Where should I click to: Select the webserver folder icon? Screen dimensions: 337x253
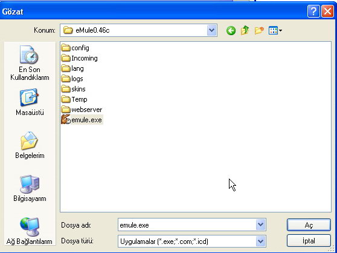pos(66,110)
